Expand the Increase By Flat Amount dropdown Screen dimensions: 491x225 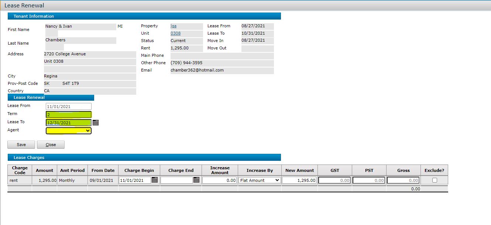[260, 180]
